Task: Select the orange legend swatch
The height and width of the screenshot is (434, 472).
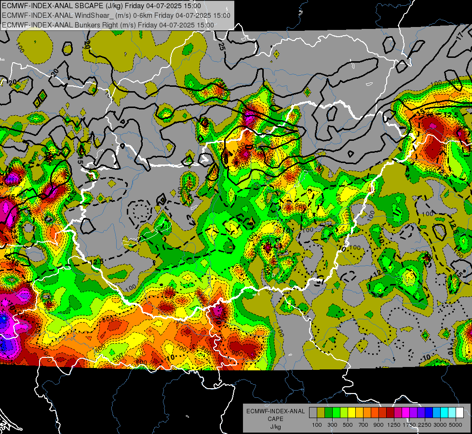Action: click(x=367, y=412)
